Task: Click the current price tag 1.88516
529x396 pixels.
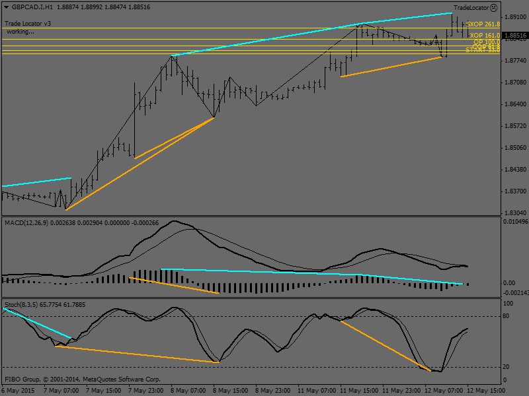Action: tap(514, 36)
